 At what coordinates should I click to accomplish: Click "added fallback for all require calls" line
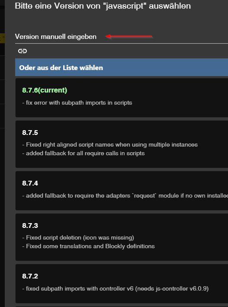[x=83, y=153]
